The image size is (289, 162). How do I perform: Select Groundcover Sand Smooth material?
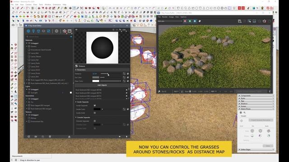[41, 50]
